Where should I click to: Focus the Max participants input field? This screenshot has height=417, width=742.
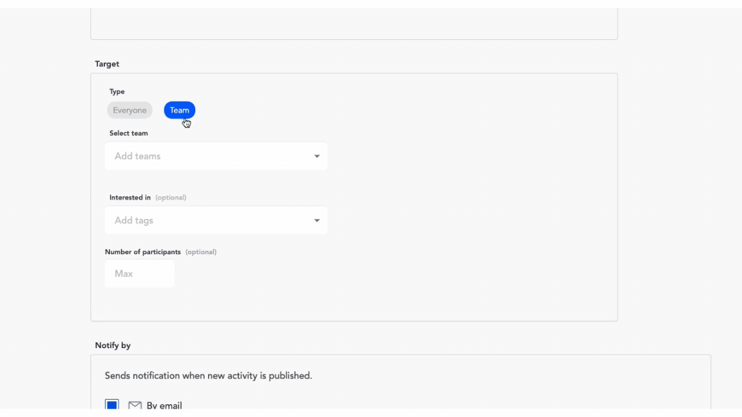(140, 274)
